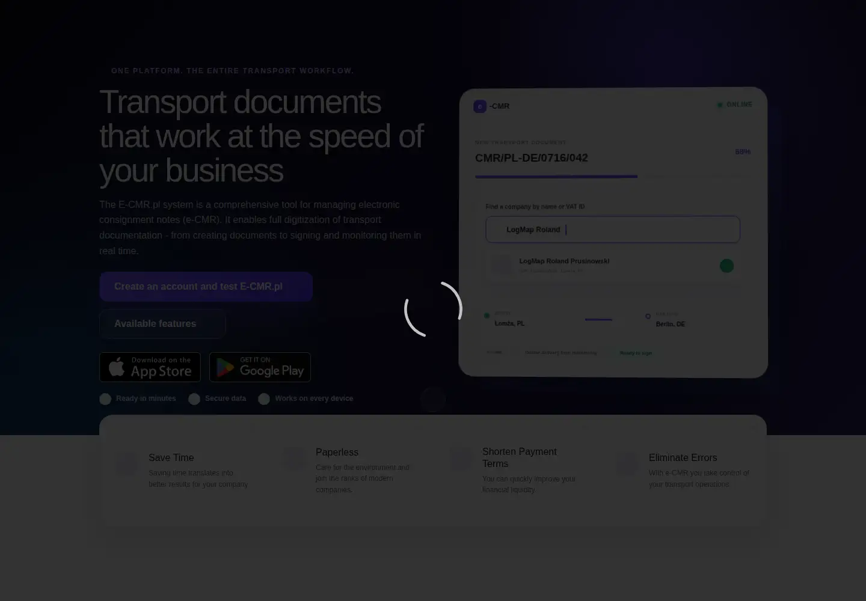866x601 pixels.
Task: Click the Eliminate Errors heading
Action: 683,458
